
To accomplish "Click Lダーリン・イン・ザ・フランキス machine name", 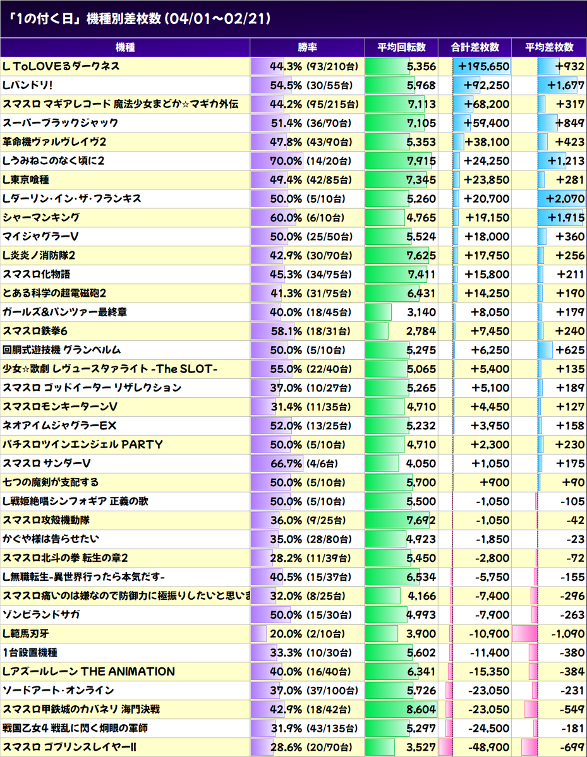I will (71, 198).
